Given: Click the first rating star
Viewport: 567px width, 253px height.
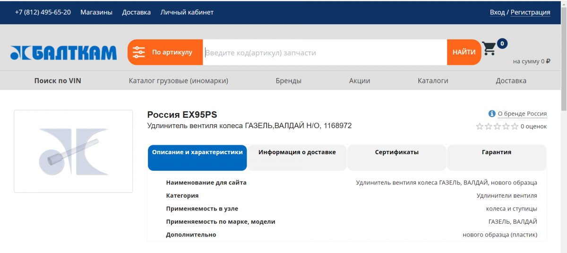Looking at the screenshot, I should click(x=480, y=126).
